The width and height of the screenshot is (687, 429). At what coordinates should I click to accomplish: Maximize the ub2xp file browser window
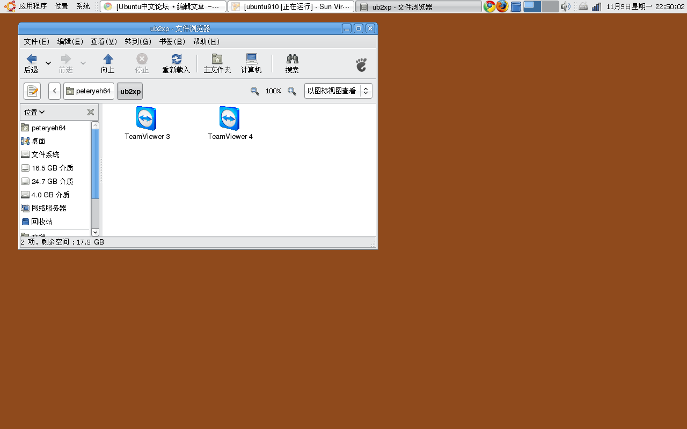tap(359, 28)
